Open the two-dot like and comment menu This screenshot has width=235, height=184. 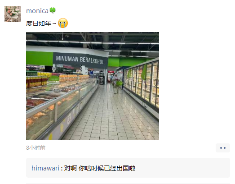pos(223,148)
